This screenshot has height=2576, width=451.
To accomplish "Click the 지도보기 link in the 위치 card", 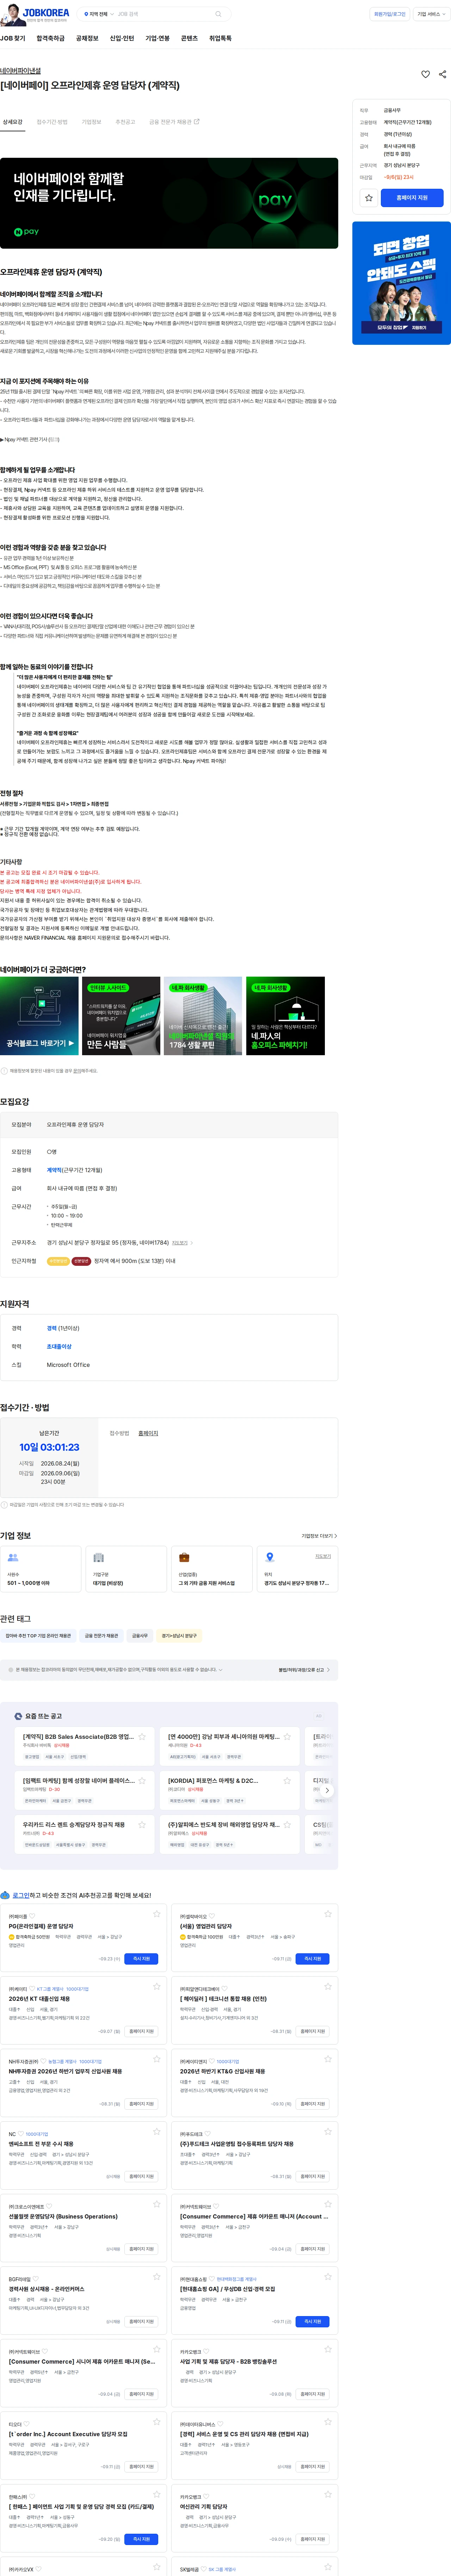I will [323, 1556].
